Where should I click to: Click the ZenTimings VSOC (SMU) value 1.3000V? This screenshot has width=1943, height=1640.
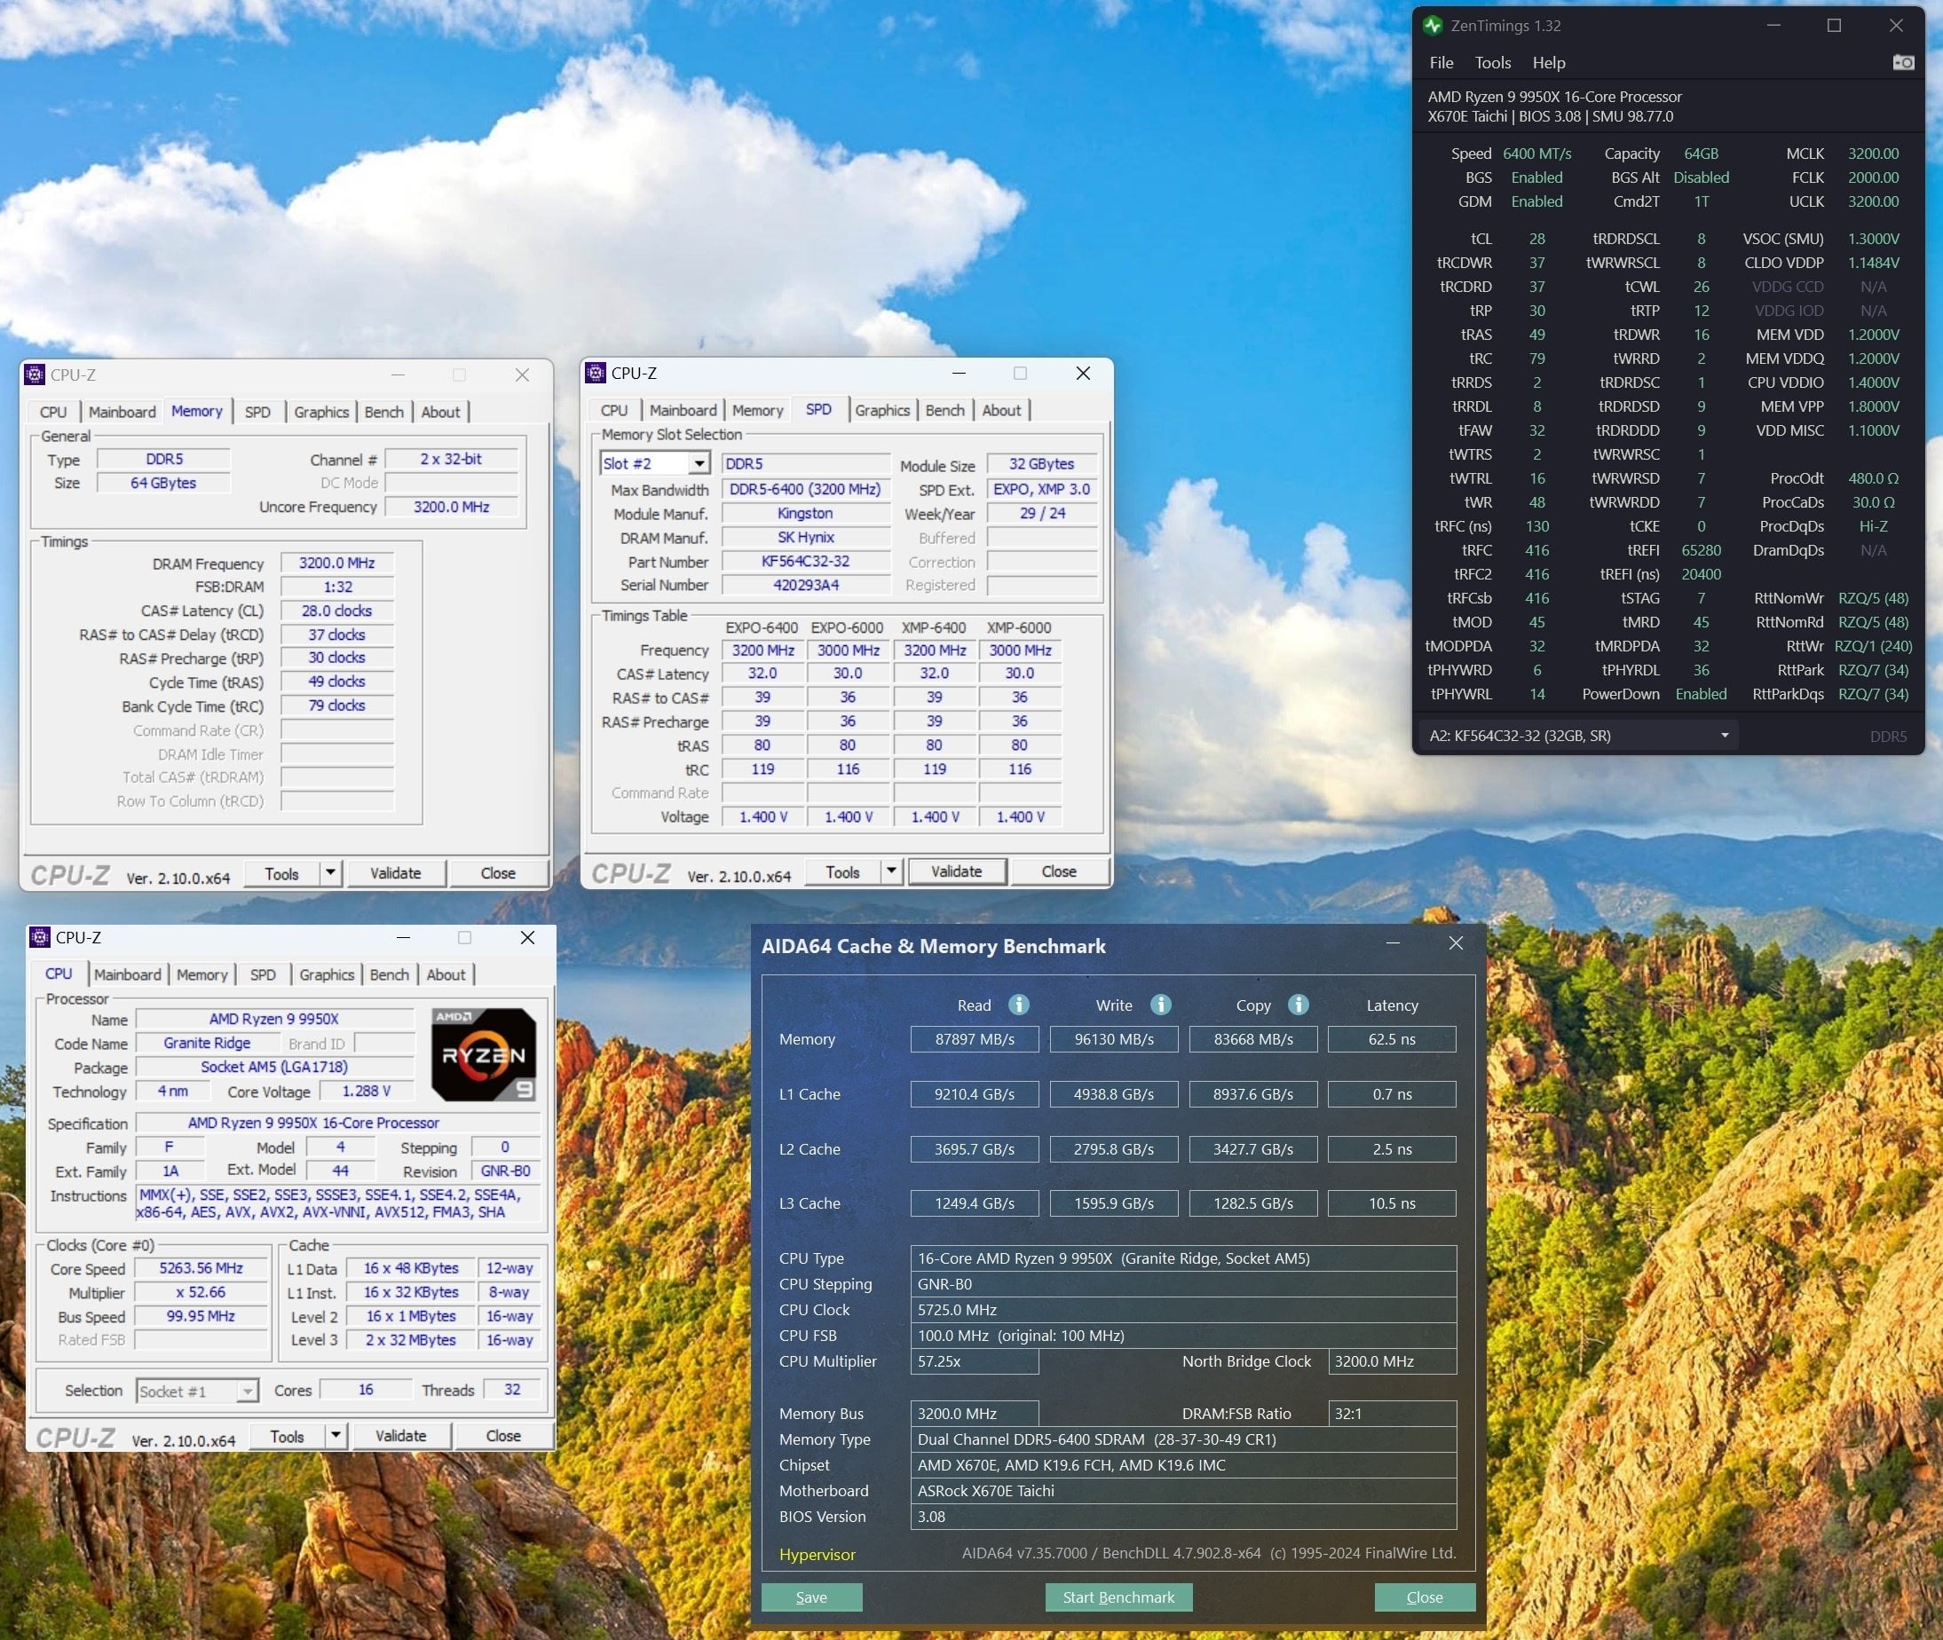click(1873, 239)
